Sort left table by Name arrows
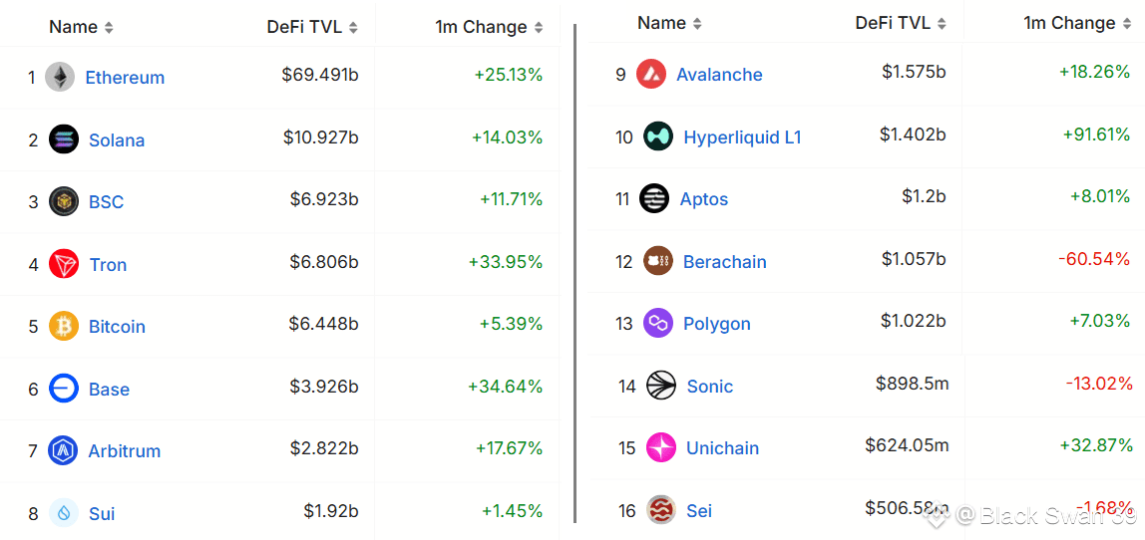 click(109, 28)
